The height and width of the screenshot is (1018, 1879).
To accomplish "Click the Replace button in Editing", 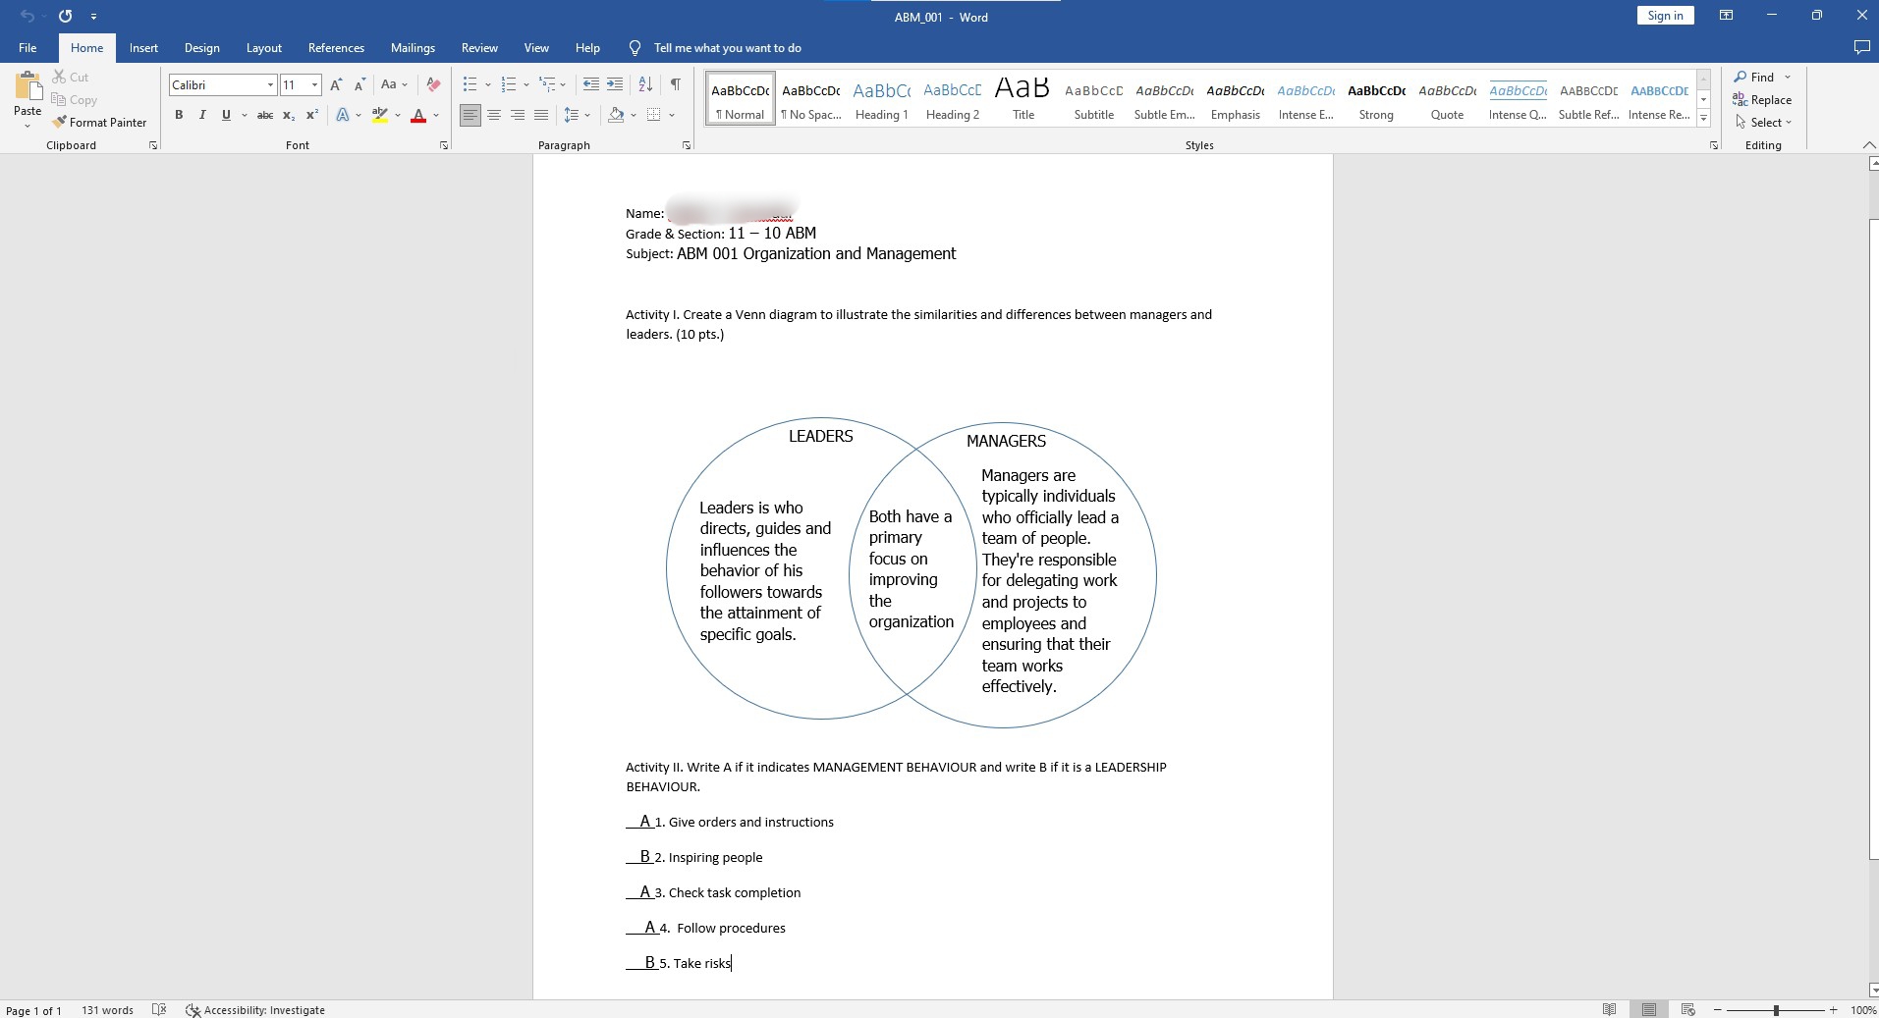I will (1762, 100).
